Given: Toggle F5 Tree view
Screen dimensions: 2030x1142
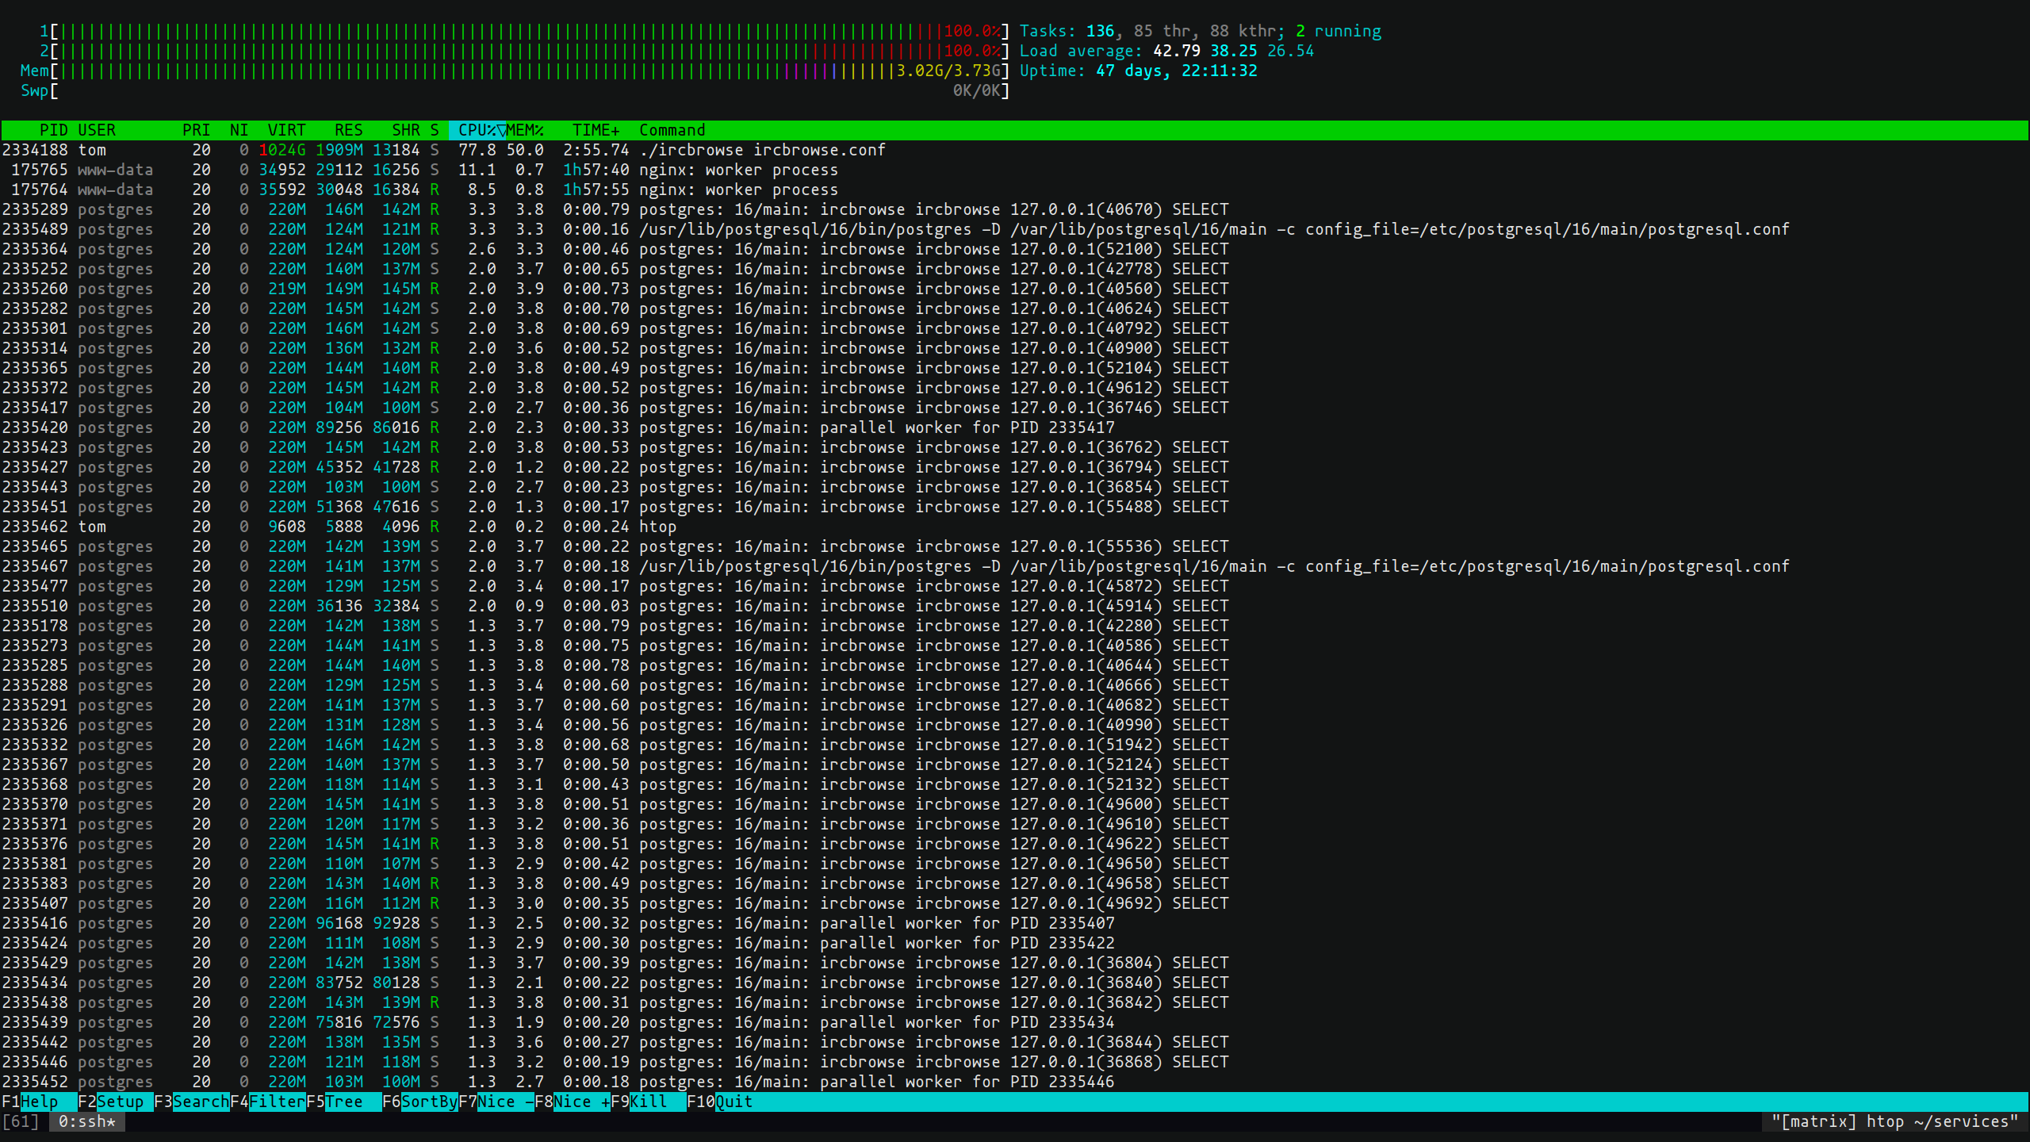Looking at the screenshot, I should point(343,1102).
